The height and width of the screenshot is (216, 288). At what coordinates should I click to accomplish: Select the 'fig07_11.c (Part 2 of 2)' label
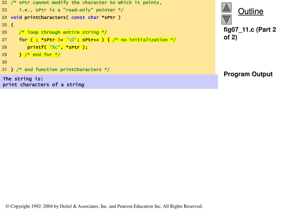click(250, 33)
